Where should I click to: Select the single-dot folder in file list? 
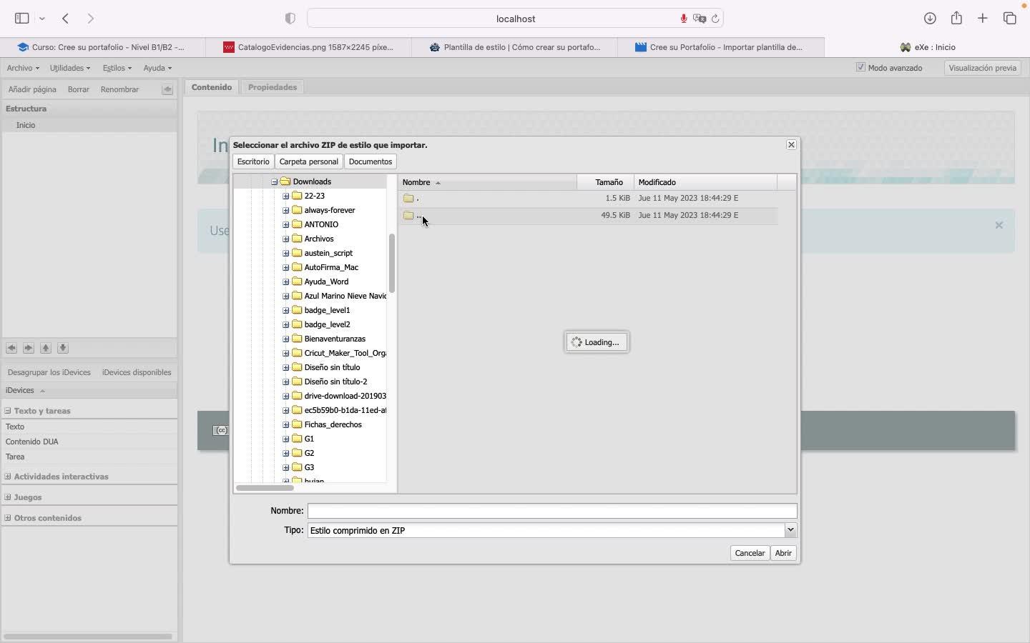coord(588,198)
